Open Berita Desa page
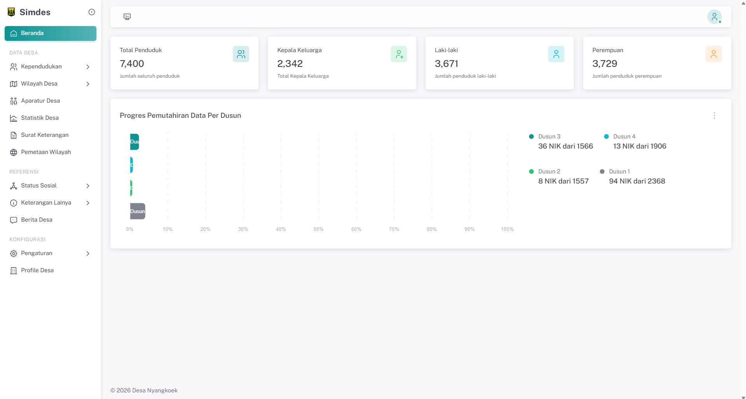The width and height of the screenshot is (746, 399). (x=51, y=220)
